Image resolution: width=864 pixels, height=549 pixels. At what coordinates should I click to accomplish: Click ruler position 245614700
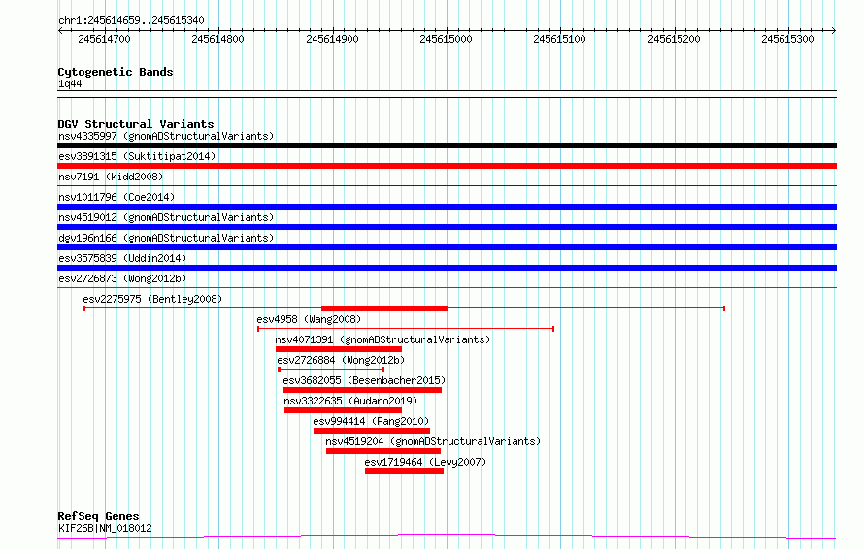coord(104,39)
